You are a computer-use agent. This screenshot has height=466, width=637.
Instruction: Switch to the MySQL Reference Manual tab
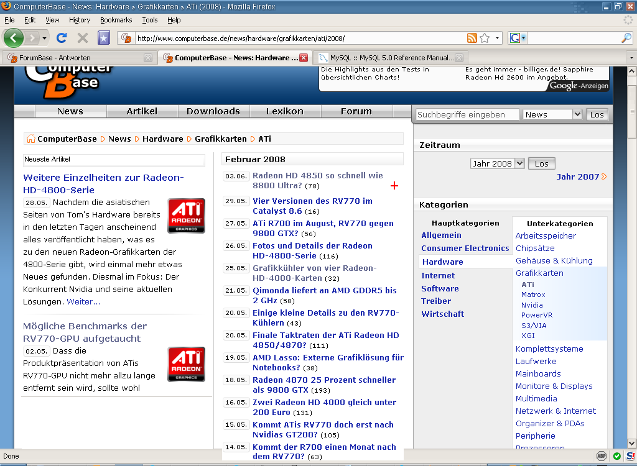[x=391, y=58]
